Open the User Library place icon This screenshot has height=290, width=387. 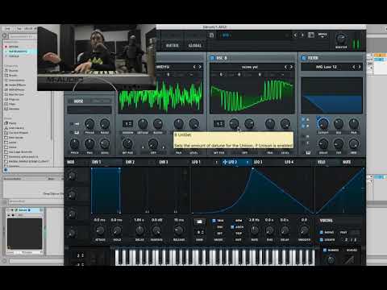[x=6, y=128]
